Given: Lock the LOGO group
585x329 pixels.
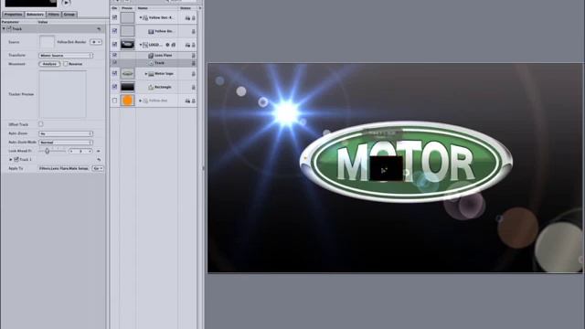Looking at the screenshot, I should click(x=193, y=45).
